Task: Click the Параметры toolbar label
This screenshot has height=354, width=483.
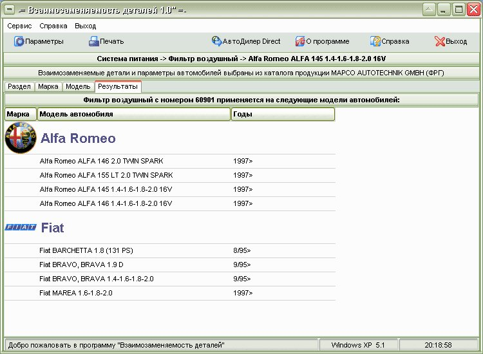Action: click(x=44, y=41)
